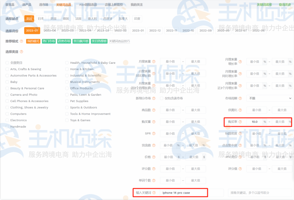
Task: Choose month 2023-06
Action: 50,30
